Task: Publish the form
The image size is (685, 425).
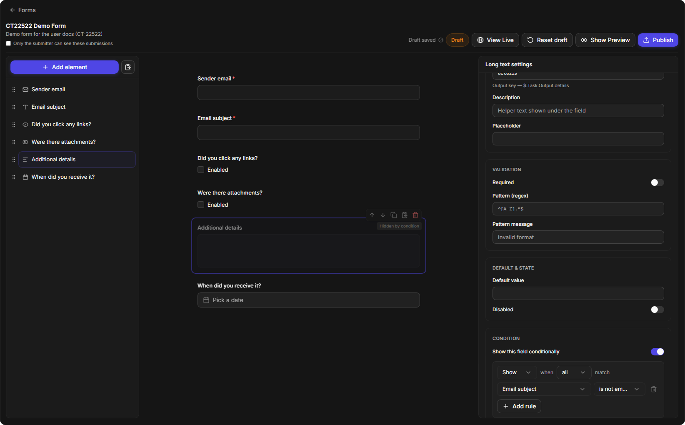Action: coord(658,40)
